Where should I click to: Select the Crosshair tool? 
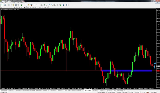pos(4,7)
